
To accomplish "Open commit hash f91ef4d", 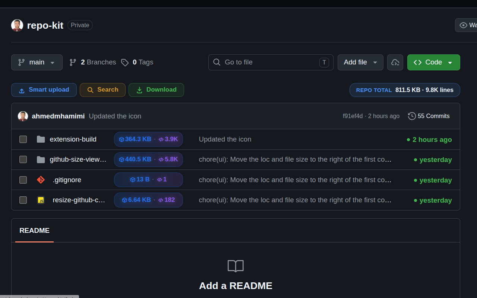I will coord(353,116).
